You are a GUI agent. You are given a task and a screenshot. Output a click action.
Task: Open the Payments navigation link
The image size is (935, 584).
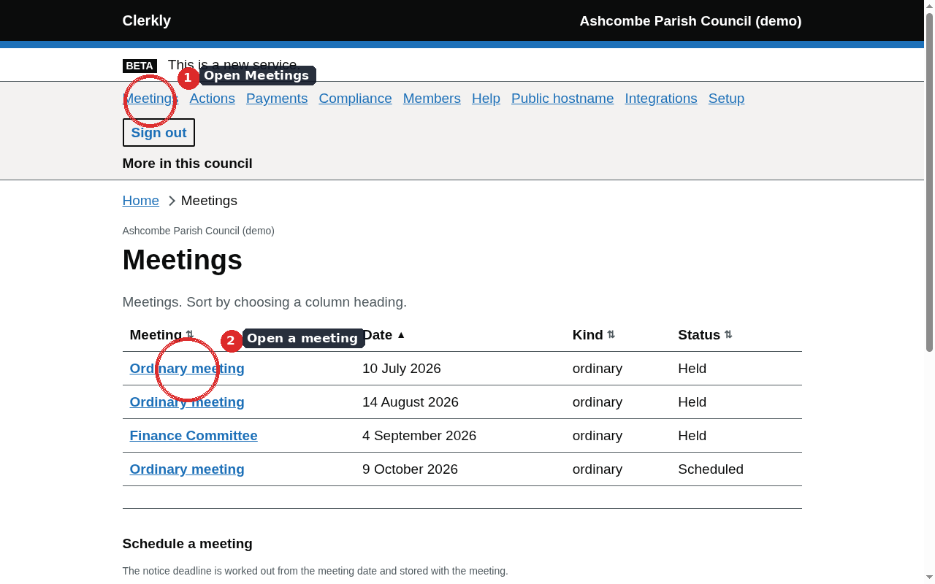point(277,99)
